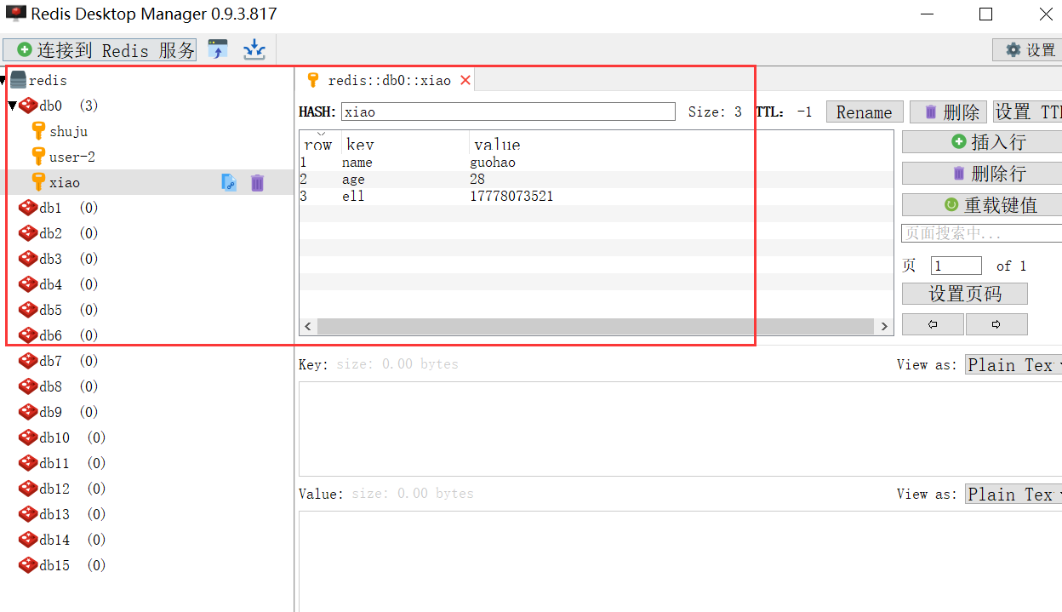The image size is (1062, 612).
Task: Select the xiao key in the tree
Action: (65, 182)
